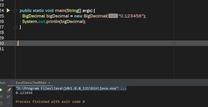Click the "0.123456" string literal in code

(131, 16)
